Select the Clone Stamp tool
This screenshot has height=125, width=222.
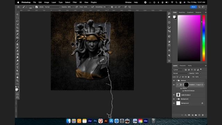tap(17, 44)
